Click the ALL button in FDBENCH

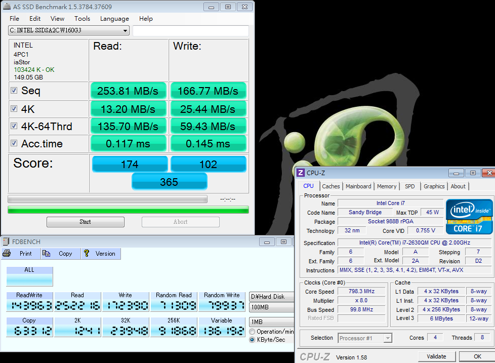29,276
